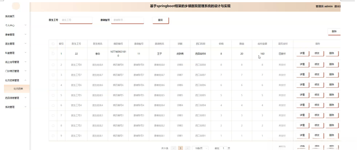
Task: Check the checkbox for row 医生工号7
Action: click(x=53, y=75)
